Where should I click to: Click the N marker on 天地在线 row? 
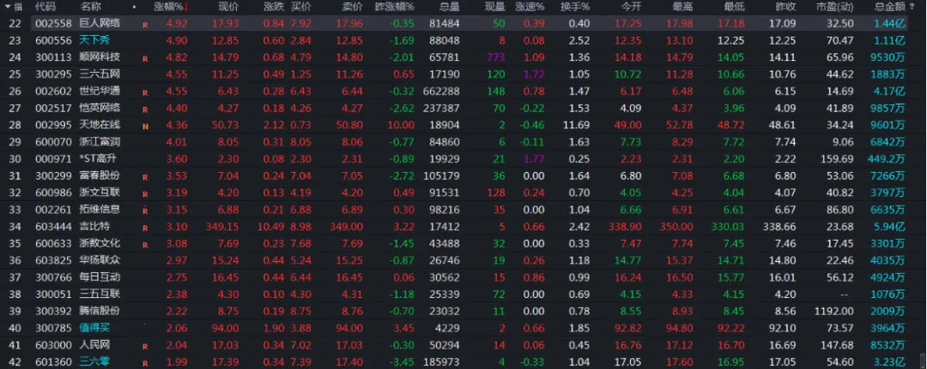click(x=145, y=127)
